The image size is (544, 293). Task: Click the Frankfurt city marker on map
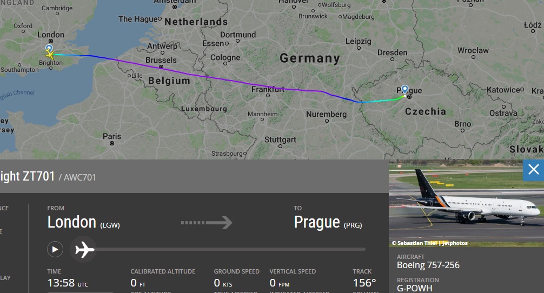pyautogui.click(x=268, y=95)
